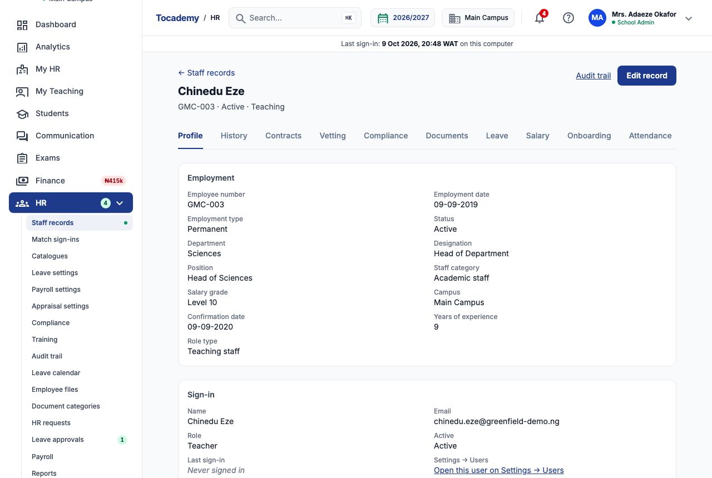Open the My Teaching icon
The image size is (712, 478).
[x=22, y=91]
